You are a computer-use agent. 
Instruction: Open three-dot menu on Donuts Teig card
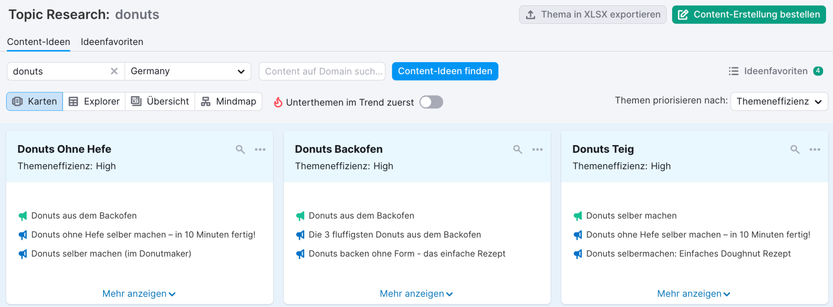815,150
